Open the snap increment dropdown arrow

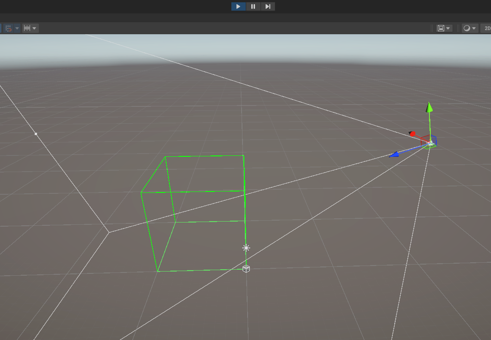pos(34,28)
